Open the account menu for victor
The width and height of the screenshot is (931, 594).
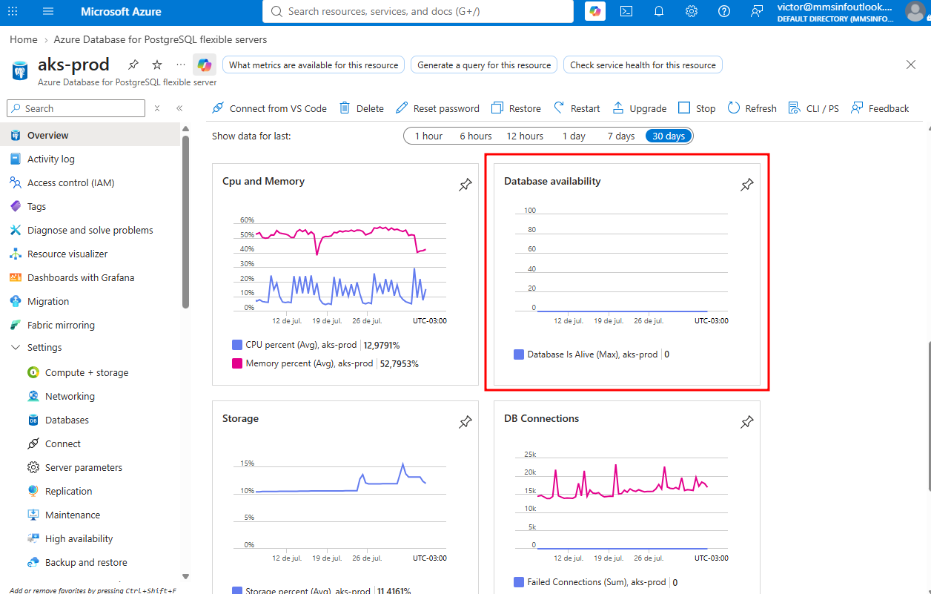915,11
